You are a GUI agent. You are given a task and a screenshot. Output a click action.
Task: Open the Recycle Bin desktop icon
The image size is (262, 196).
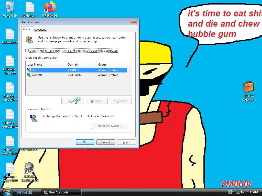[10, 9]
